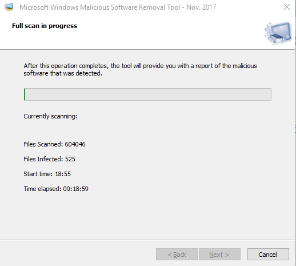The width and height of the screenshot is (296, 266).
Task: Click 'software that was detected' line
Action: click(x=63, y=73)
